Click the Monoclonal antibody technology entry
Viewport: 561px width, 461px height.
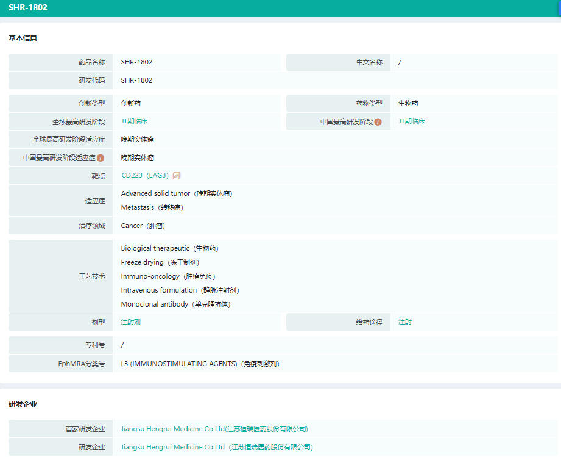point(175,304)
